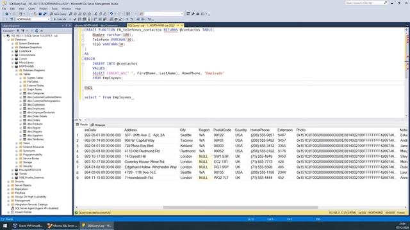Open the File menu
Viewport: 410px width, 230px height.
[x=4, y=8]
